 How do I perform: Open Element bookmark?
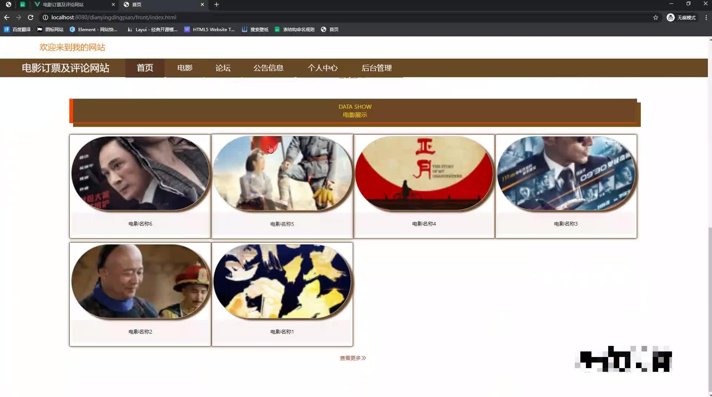point(93,29)
